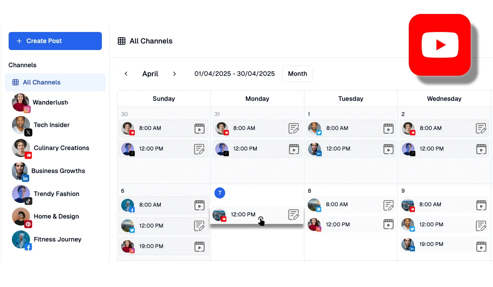Click video icon on Wednesday 9 19:00 PM post

click(x=481, y=246)
